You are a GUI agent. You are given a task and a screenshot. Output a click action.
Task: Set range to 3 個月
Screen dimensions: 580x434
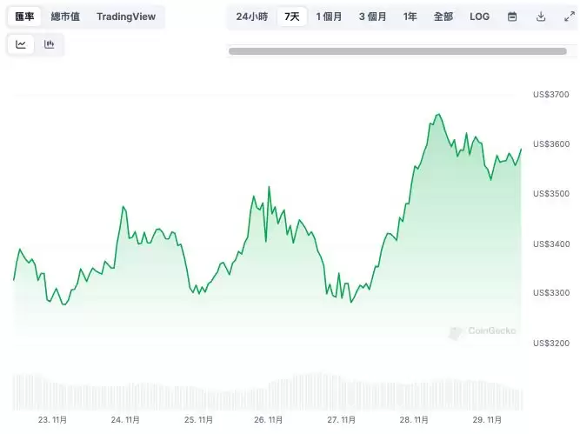[x=372, y=17]
